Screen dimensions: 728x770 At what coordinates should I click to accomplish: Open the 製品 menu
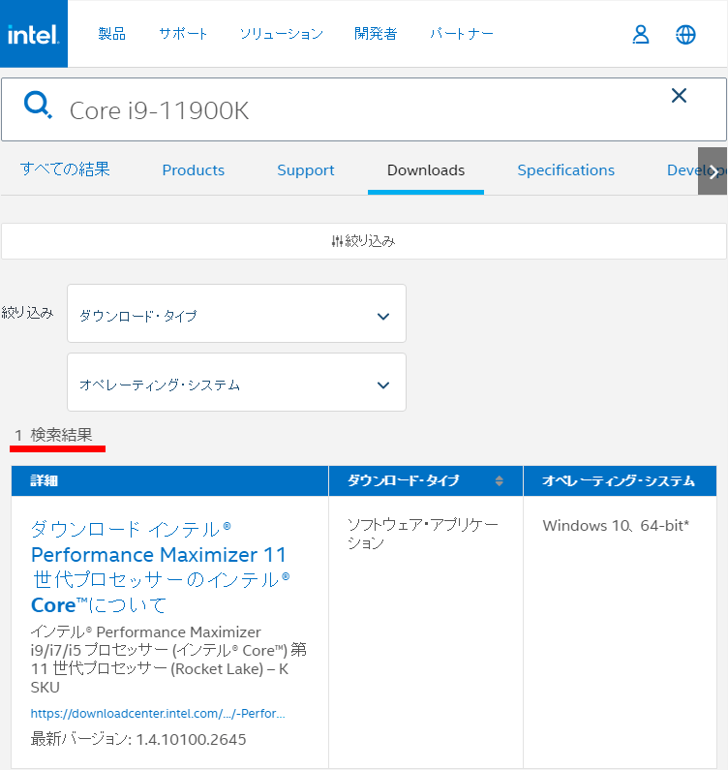[x=112, y=34]
